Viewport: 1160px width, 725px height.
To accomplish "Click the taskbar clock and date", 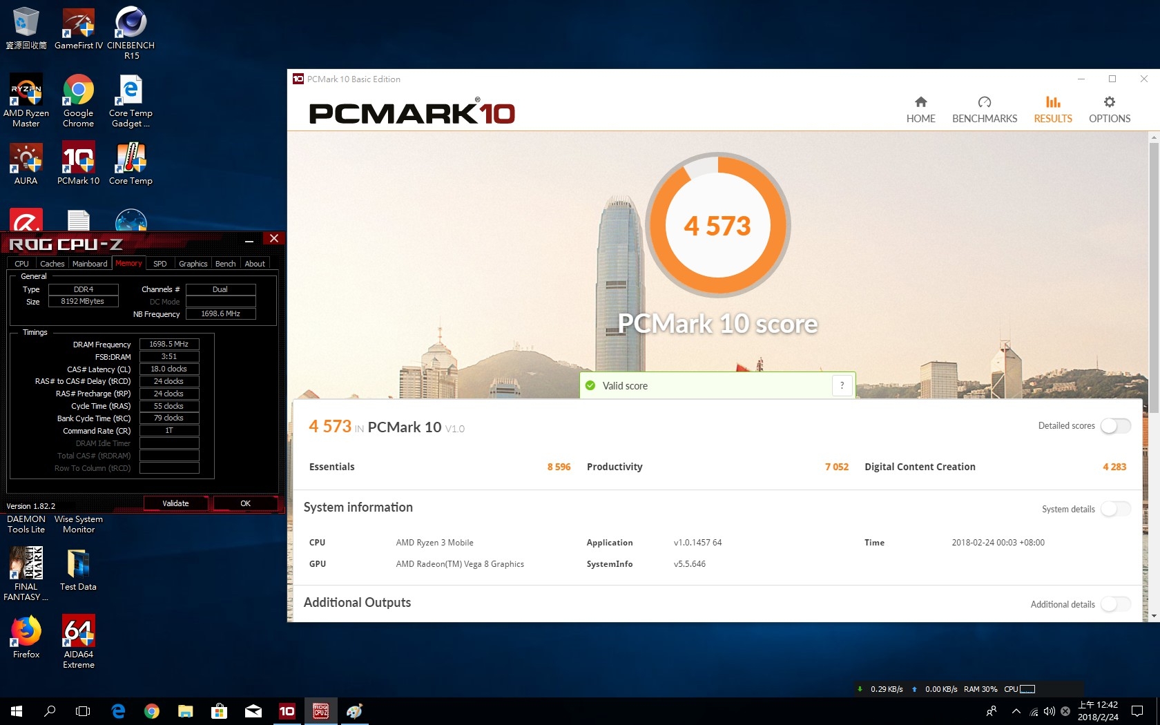I will (x=1098, y=710).
